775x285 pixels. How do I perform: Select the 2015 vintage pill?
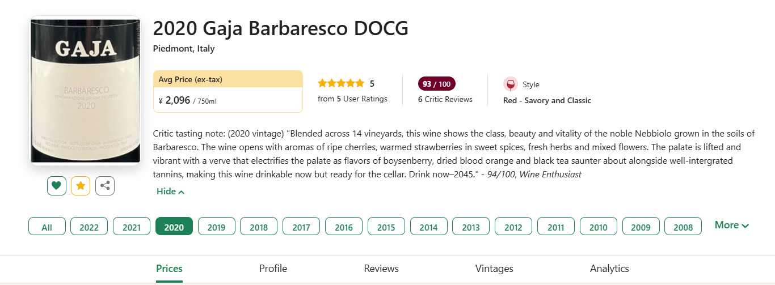pos(386,226)
